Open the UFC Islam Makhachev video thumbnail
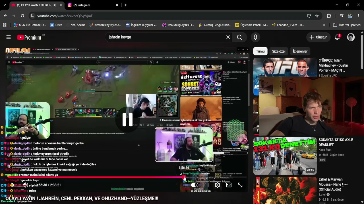 [285, 67]
